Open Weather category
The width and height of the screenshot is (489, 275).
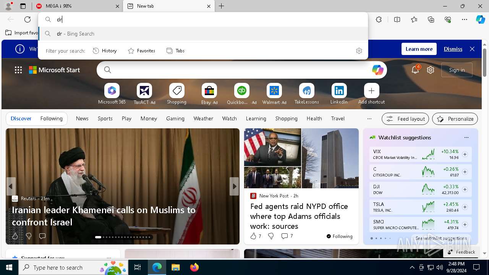tap(203, 119)
